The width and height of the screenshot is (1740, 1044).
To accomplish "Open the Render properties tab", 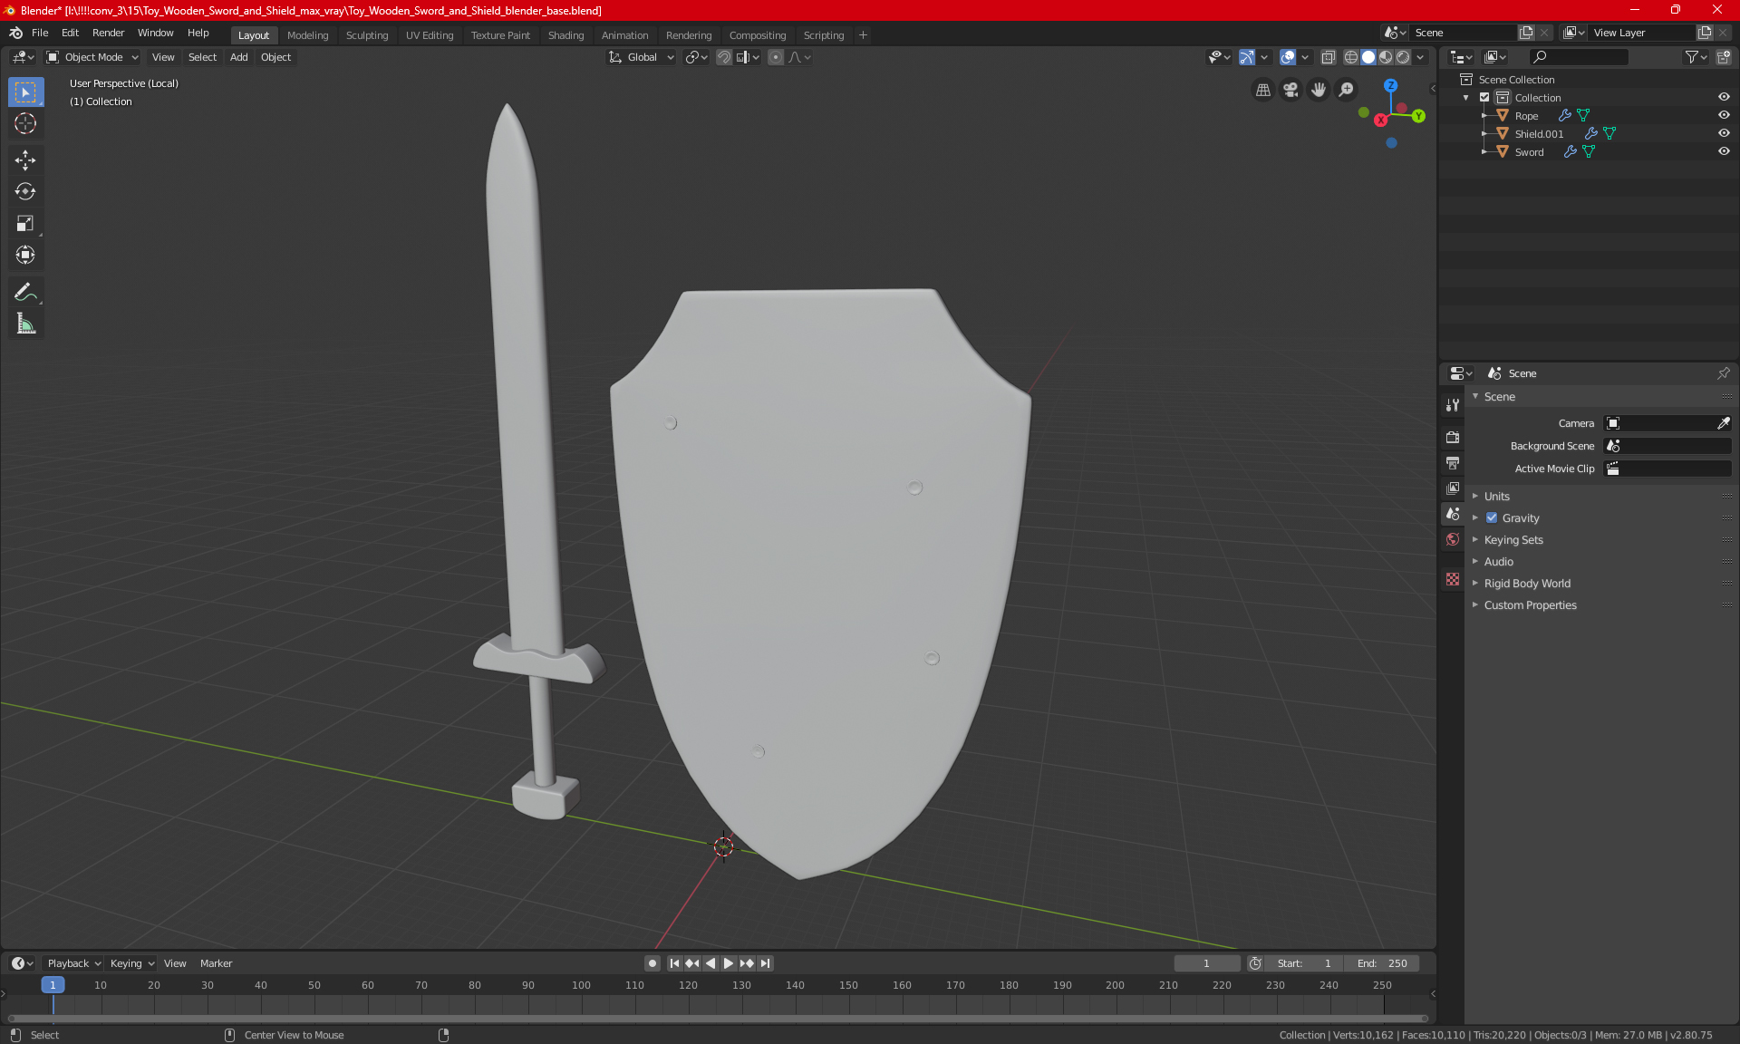I will (1453, 437).
